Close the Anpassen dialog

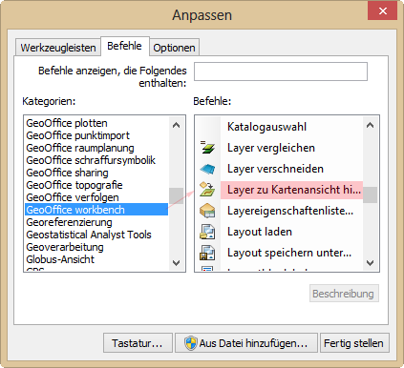pyautogui.click(x=383, y=10)
